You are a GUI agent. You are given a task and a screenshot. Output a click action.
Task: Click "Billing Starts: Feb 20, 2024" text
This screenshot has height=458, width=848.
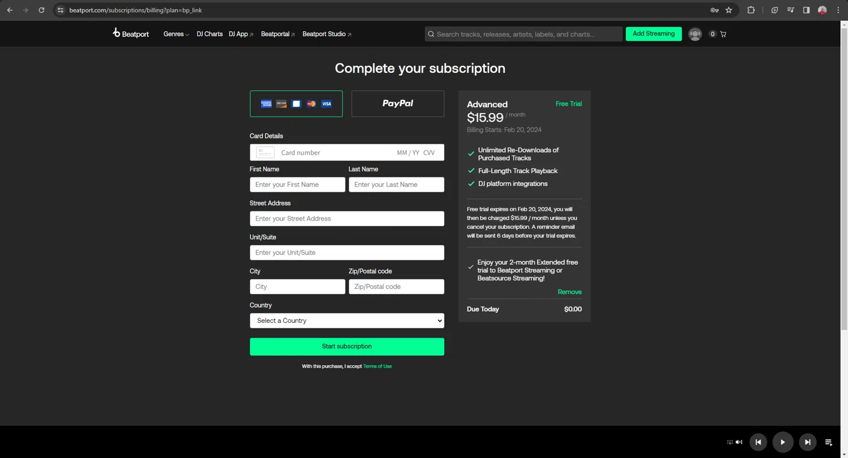point(504,130)
